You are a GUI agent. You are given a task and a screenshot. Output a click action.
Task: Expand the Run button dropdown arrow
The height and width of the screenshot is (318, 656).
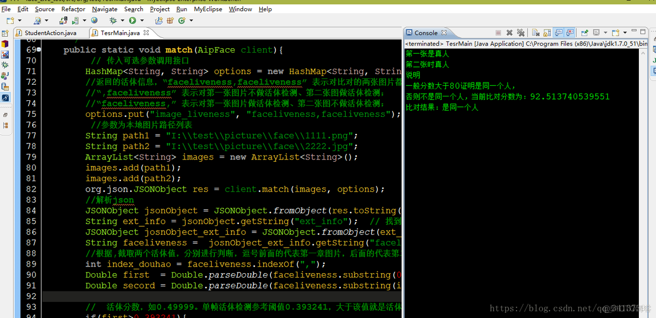[142, 20]
